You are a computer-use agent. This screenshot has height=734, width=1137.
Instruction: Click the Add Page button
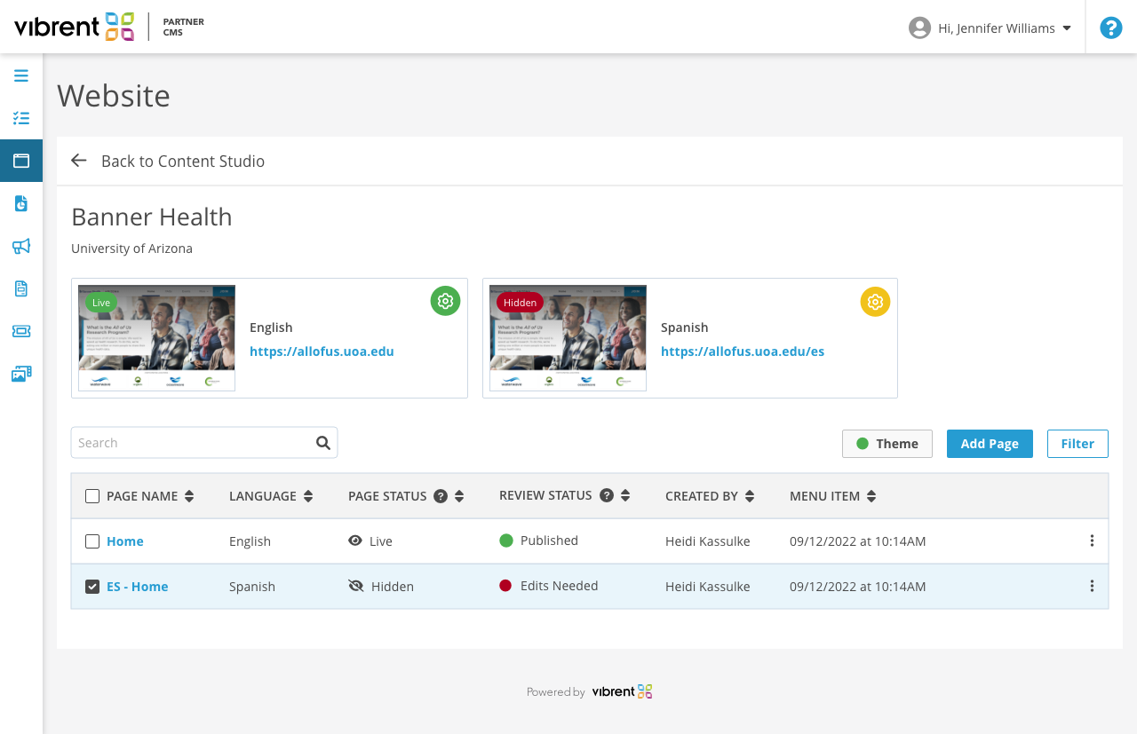990,444
